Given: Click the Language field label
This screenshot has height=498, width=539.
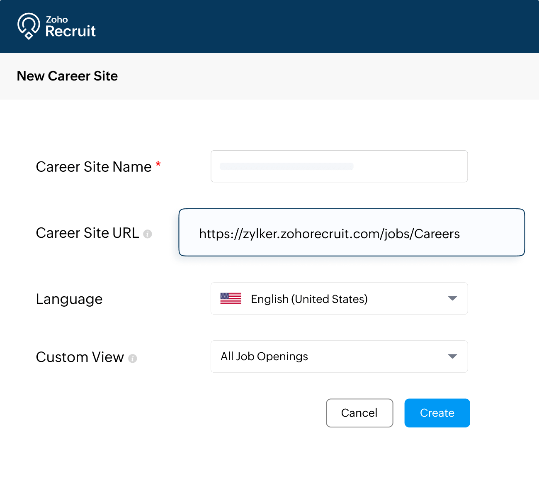Looking at the screenshot, I should click(69, 299).
